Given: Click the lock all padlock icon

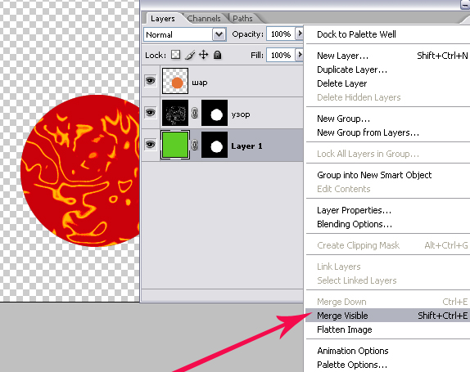Looking at the screenshot, I should coord(217,55).
